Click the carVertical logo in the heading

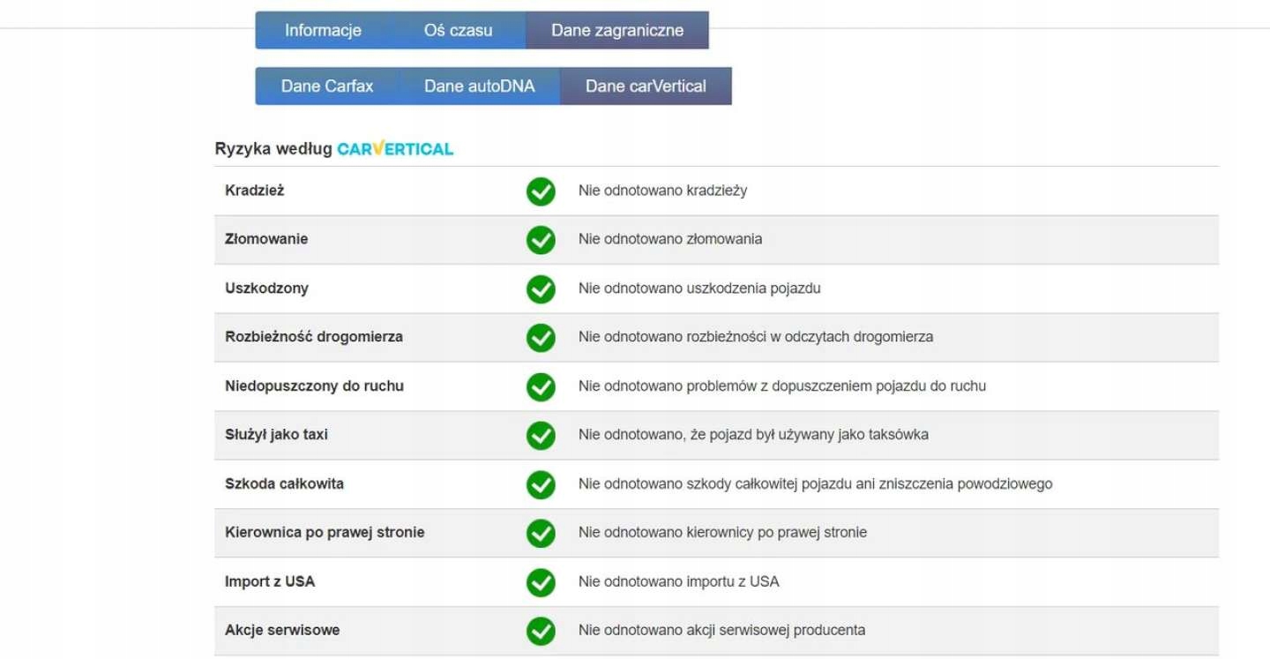(395, 149)
